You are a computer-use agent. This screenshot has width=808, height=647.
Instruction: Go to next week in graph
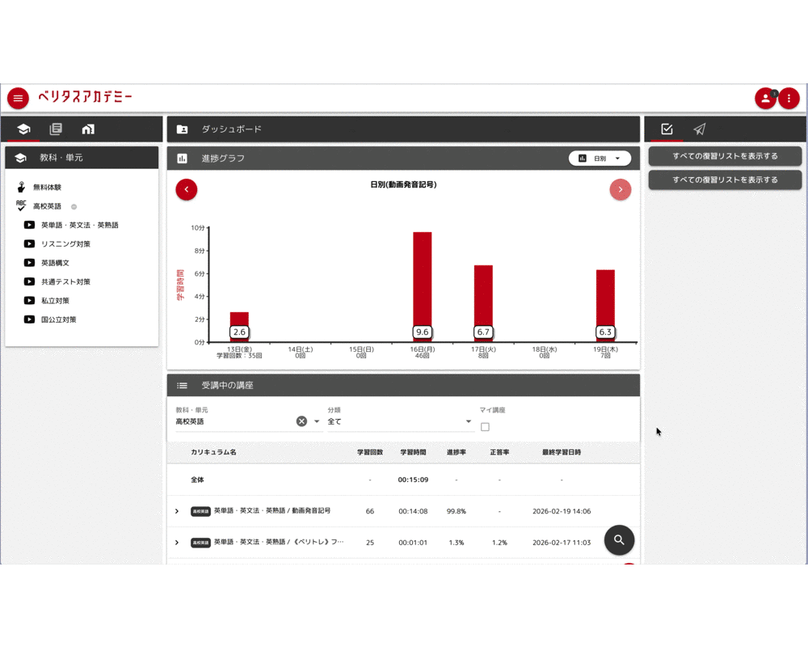click(x=620, y=189)
